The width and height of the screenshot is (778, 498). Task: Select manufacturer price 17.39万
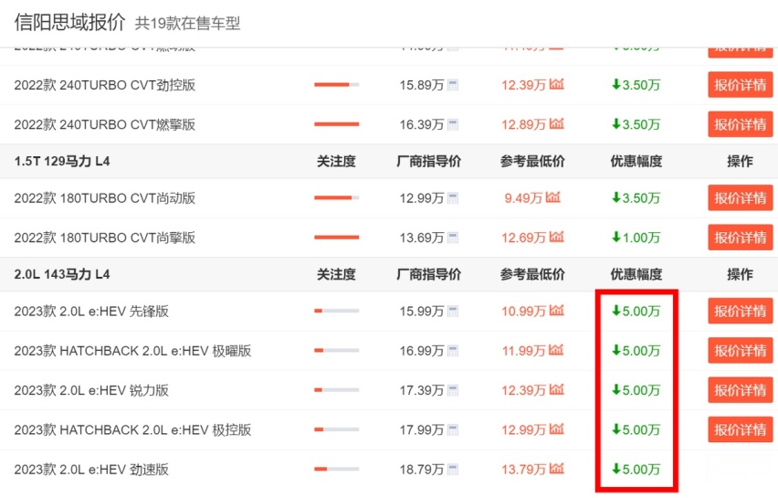click(x=422, y=390)
